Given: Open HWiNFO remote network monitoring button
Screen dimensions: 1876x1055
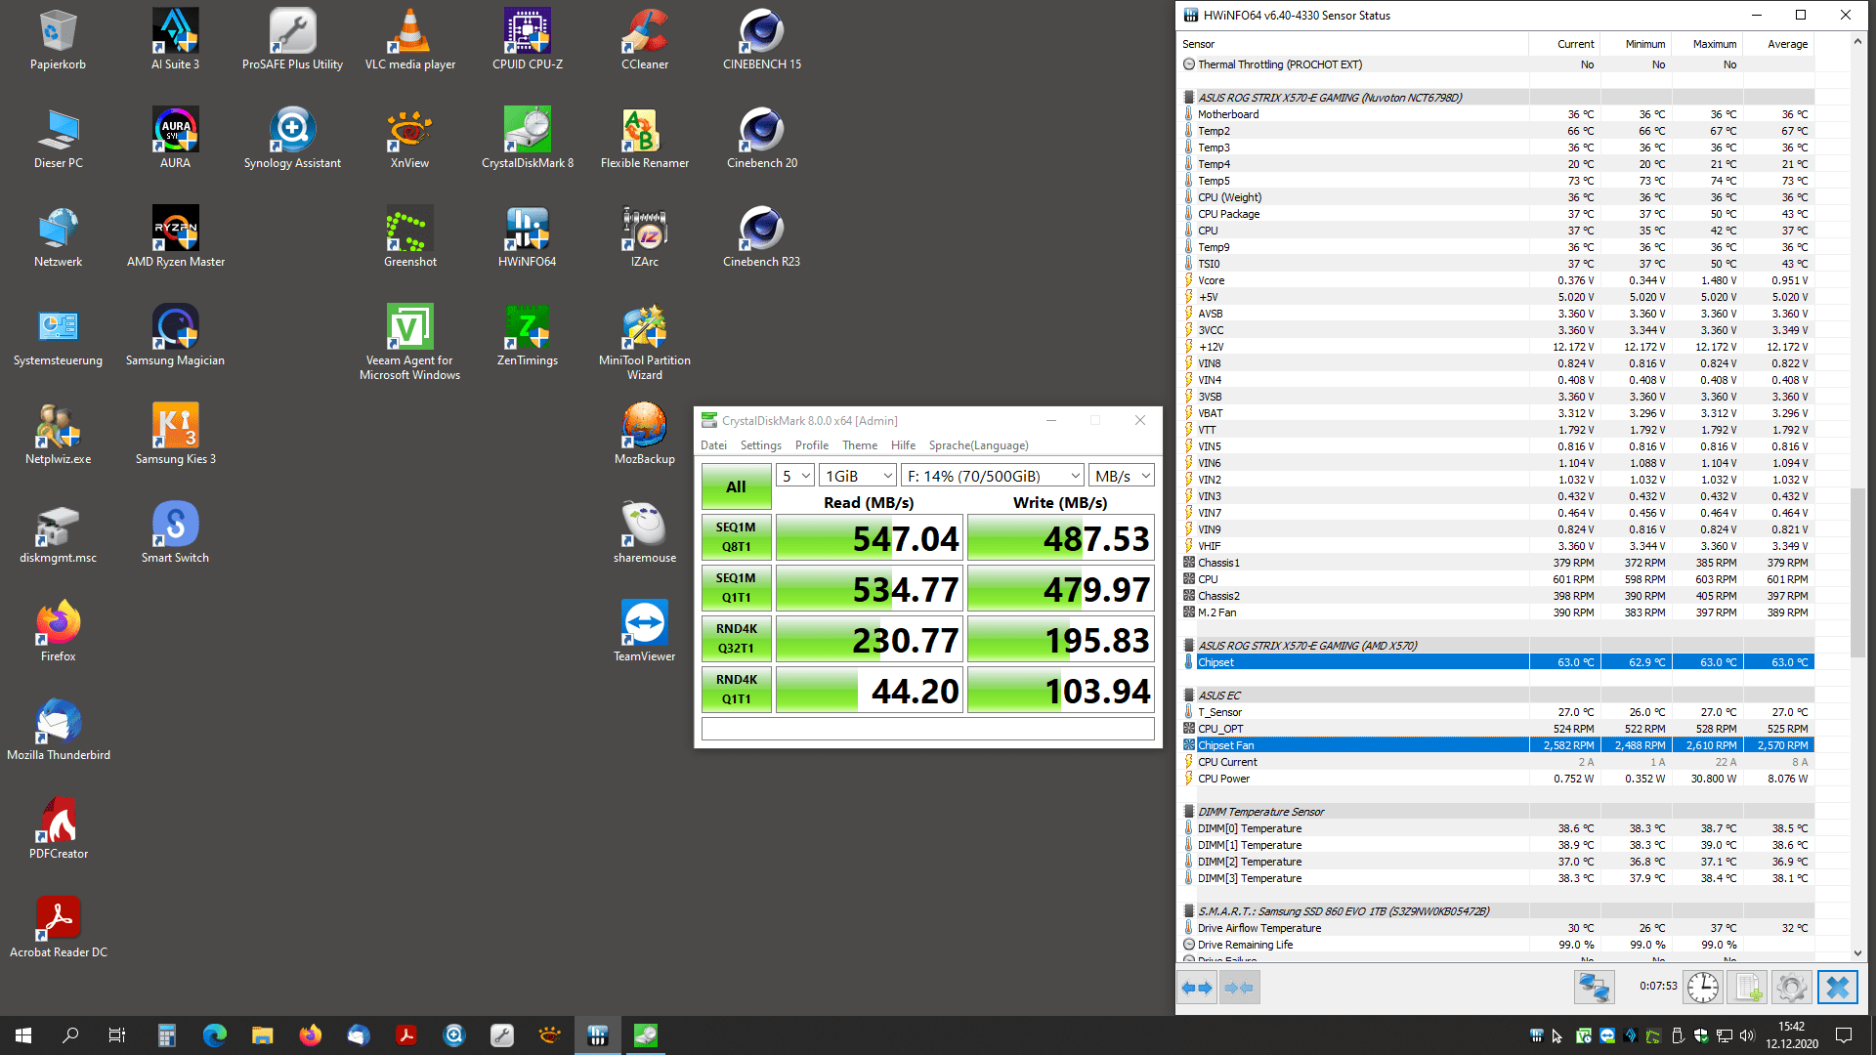Looking at the screenshot, I should [1594, 988].
